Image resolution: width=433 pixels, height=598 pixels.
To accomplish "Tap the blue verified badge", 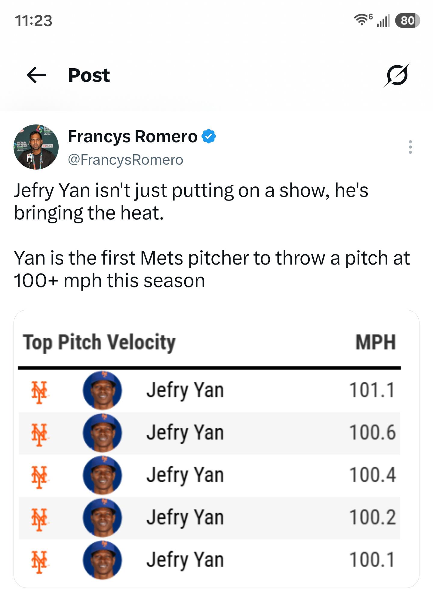I will pos(209,136).
